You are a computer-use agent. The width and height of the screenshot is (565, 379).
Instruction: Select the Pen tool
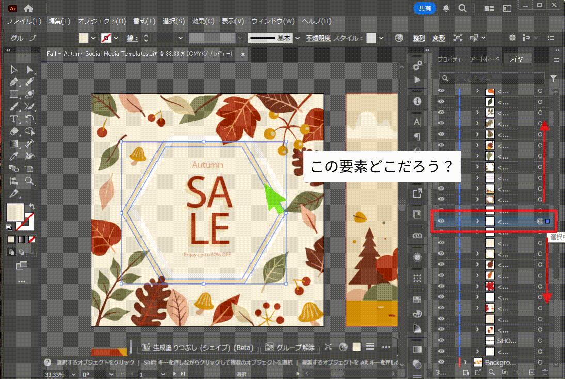point(14,82)
